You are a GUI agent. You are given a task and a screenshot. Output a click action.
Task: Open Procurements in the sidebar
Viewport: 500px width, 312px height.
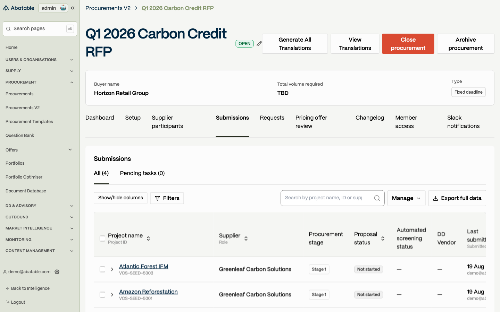[x=19, y=94]
